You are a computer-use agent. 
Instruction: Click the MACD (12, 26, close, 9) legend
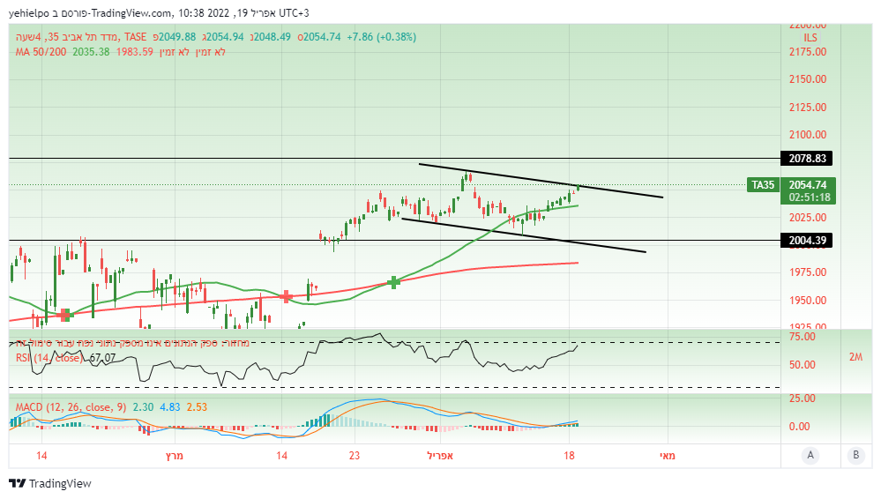tap(71, 406)
